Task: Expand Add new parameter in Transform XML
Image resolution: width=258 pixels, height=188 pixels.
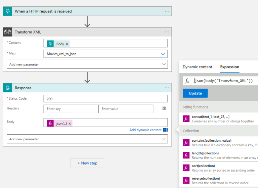Action: pos(87,64)
